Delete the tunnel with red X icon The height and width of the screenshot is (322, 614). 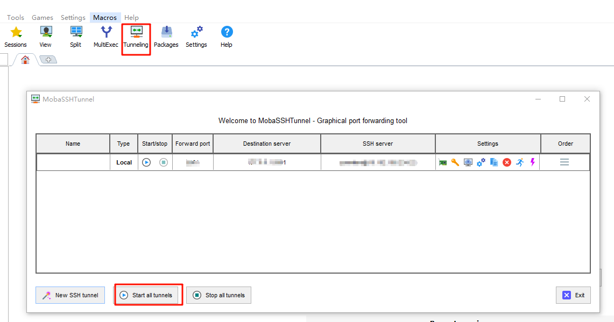click(507, 162)
